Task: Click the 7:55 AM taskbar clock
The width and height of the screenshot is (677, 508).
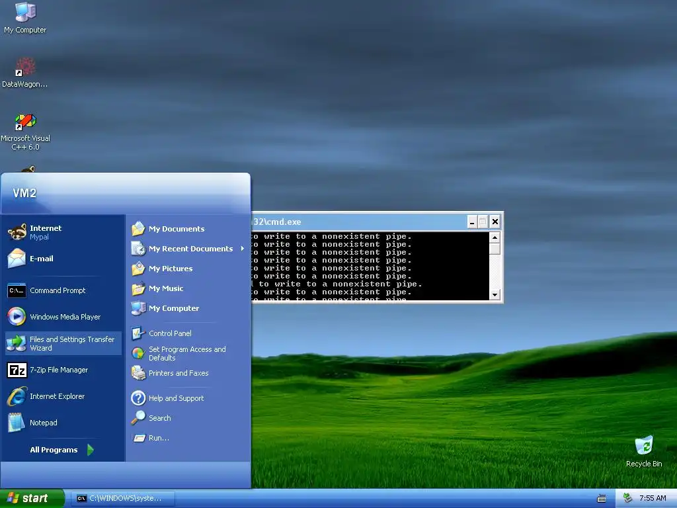Action: click(x=653, y=498)
